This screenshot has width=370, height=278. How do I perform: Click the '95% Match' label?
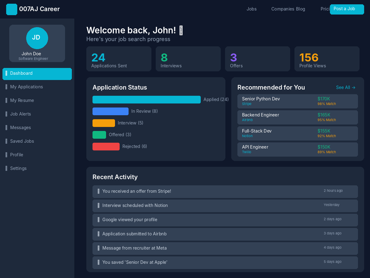pos(327,120)
